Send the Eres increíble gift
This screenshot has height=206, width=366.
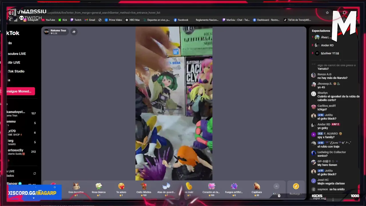(x=76, y=189)
